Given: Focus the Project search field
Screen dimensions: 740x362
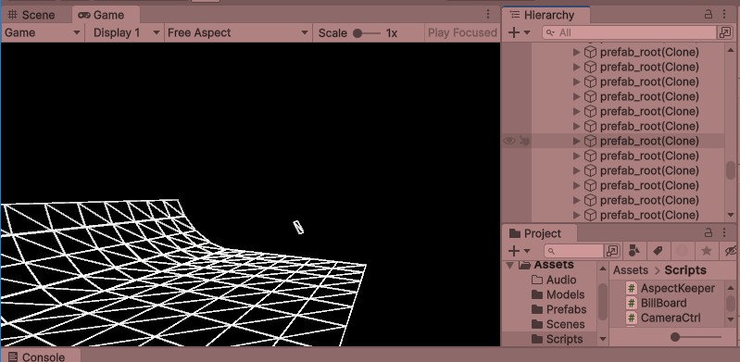Looking at the screenshot, I should pos(574,251).
